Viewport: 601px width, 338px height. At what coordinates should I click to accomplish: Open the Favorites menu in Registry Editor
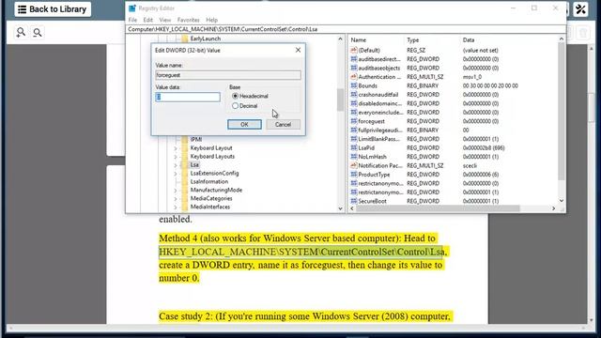pos(188,20)
